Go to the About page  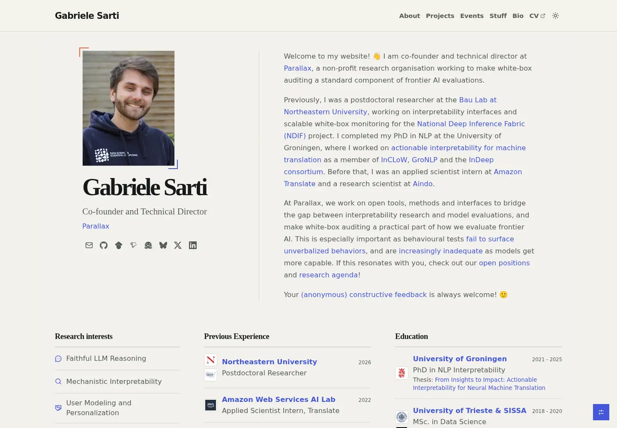pos(410,16)
